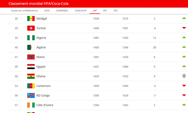Select the UEFA confederation tab

tap(47, 11)
